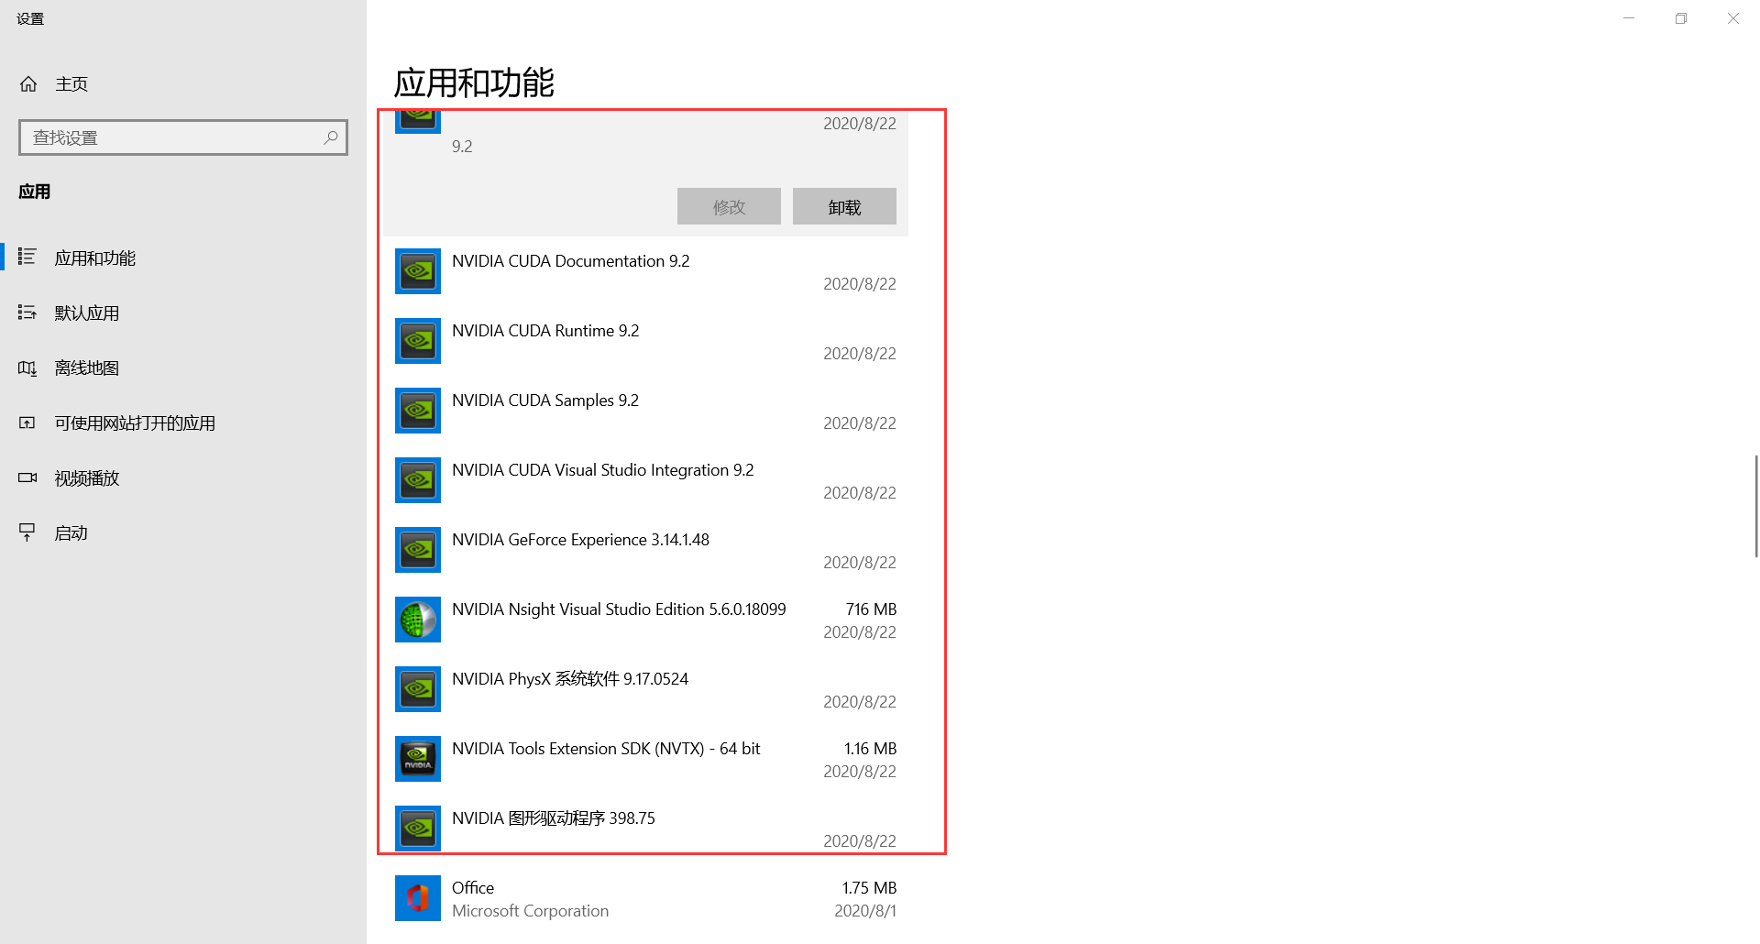The width and height of the screenshot is (1760, 944).
Task: Click the GeForce Experience app icon
Action: pos(418,550)
